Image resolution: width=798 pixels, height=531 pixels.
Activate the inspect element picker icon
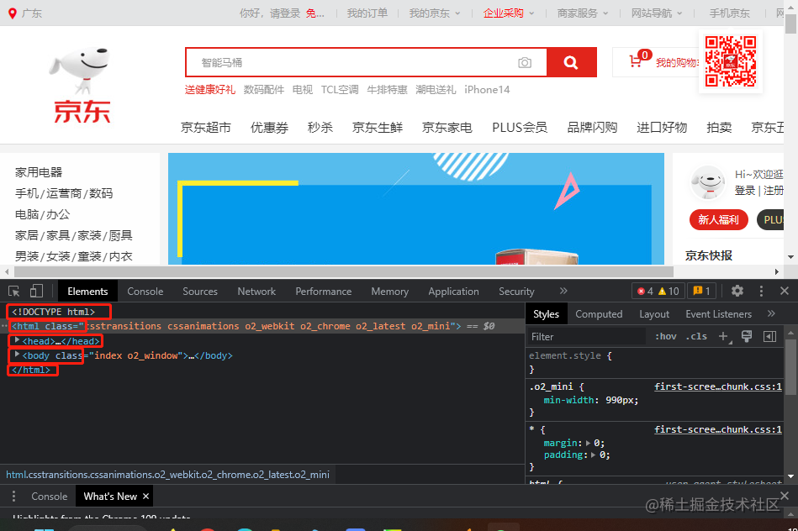[x=14, y=292]
